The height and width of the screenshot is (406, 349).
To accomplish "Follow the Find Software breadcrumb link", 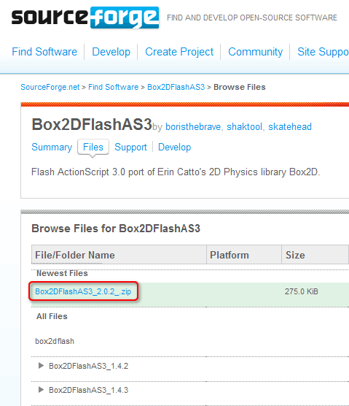I will [114, 87].
